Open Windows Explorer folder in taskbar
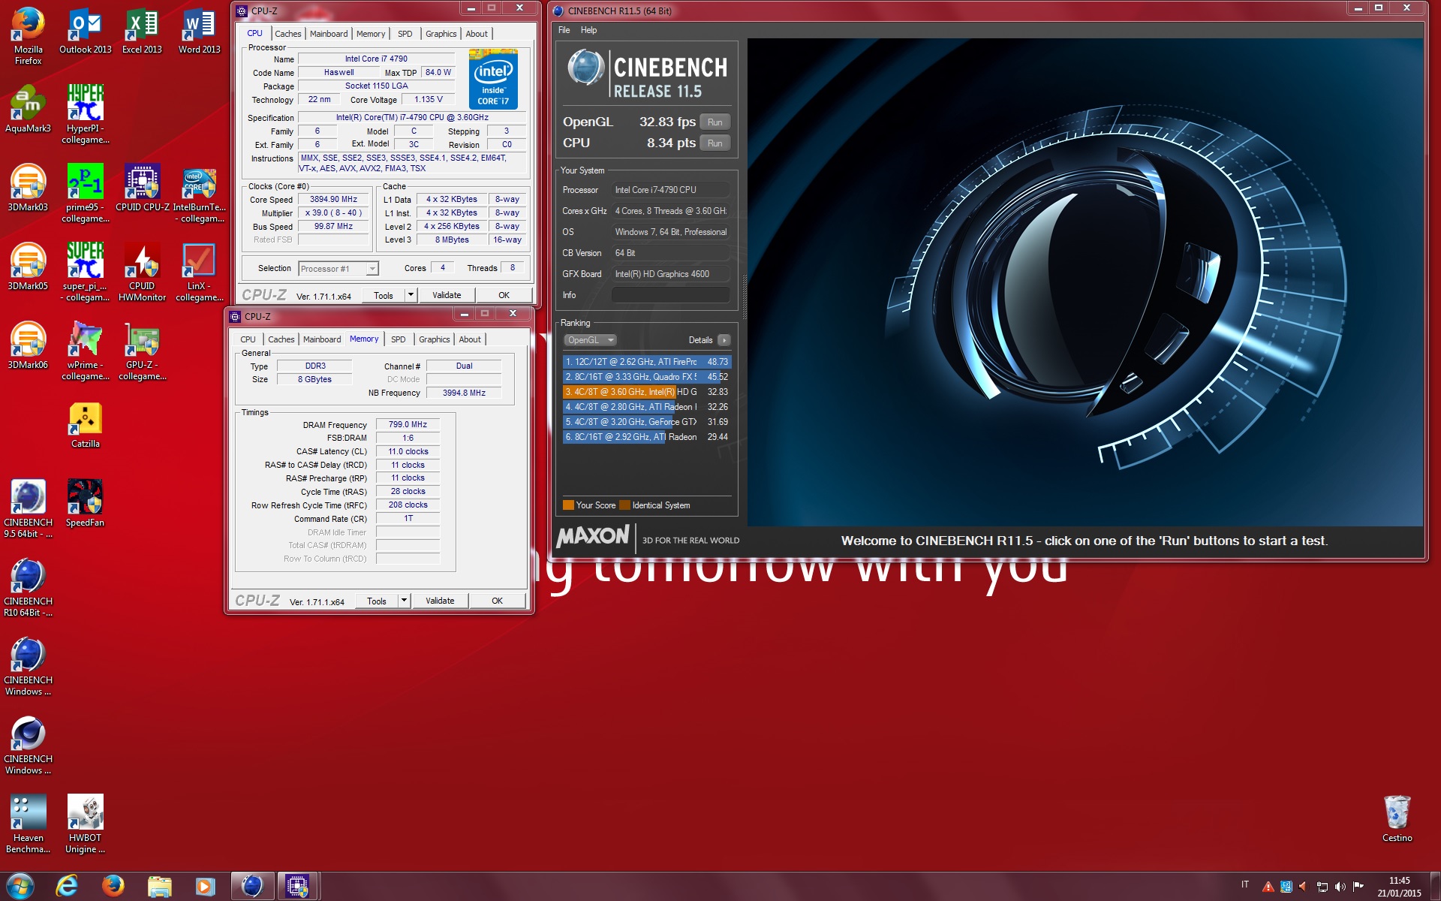The width and height of the screenshot is (1441, 901). [159, 887]
